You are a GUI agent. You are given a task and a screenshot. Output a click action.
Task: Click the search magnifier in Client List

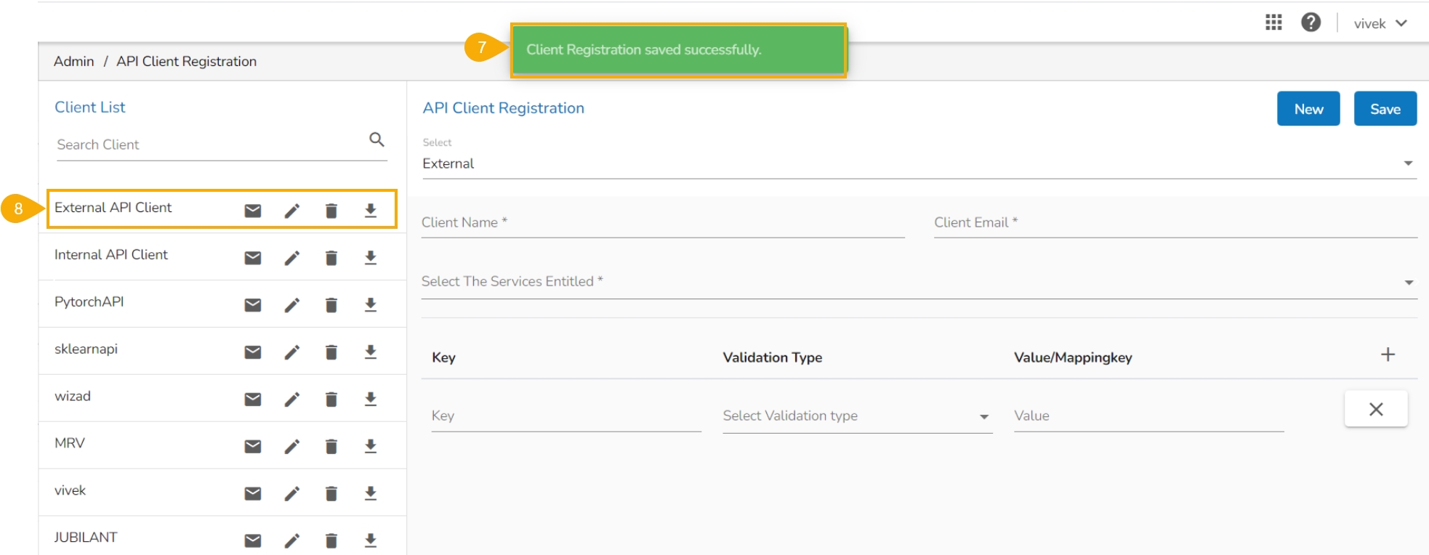point(377,139)
